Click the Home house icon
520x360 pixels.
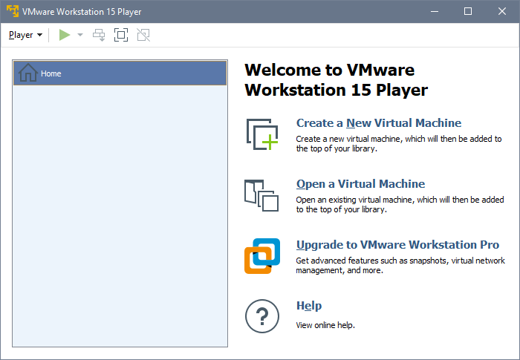(x=28, y=73)
